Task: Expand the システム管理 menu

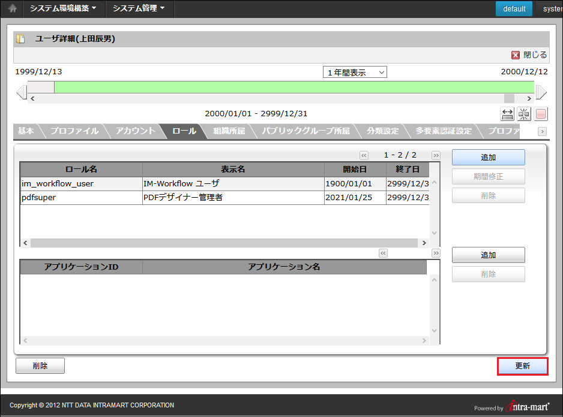Action: click(x=139, y=9)
